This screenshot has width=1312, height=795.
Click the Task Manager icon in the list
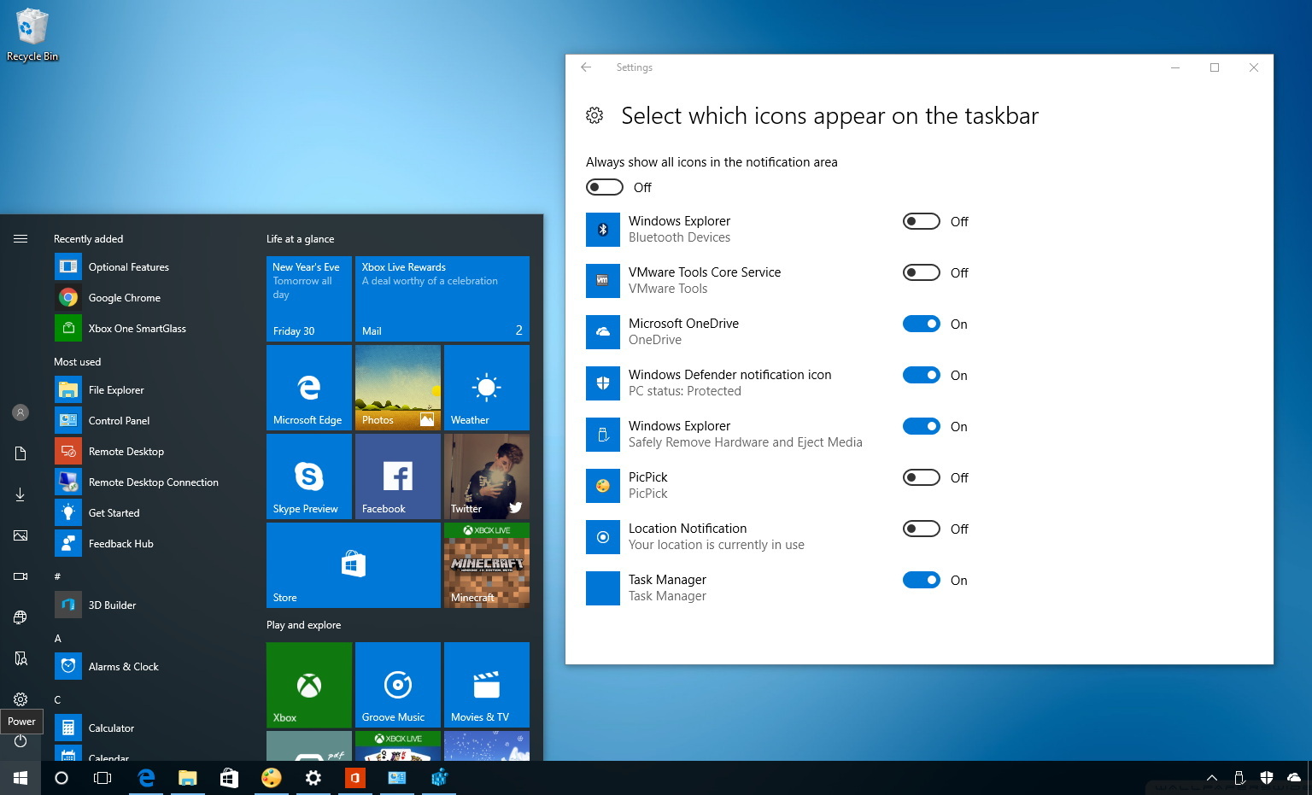603,587
